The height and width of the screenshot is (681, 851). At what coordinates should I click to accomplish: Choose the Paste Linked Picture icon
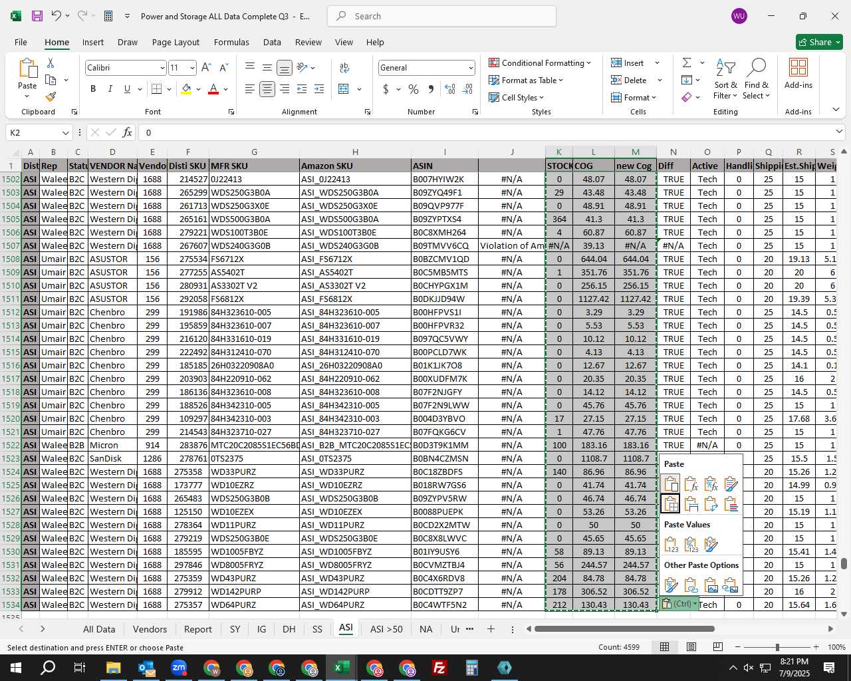pyautogui.click(x=731, y=585)
